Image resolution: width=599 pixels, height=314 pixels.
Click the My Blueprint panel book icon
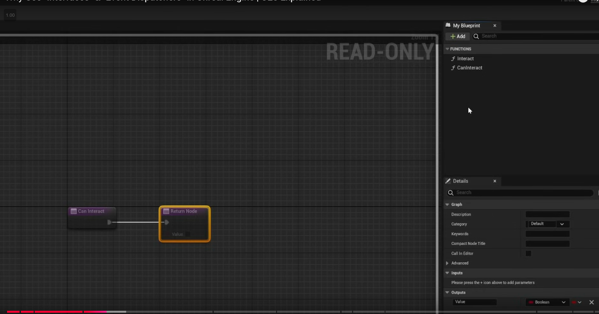pyautogui.click(x=448, y=25)
